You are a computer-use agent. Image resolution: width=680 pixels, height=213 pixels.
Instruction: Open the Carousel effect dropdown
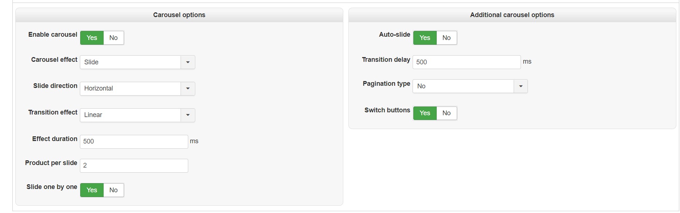click(137, 62)
